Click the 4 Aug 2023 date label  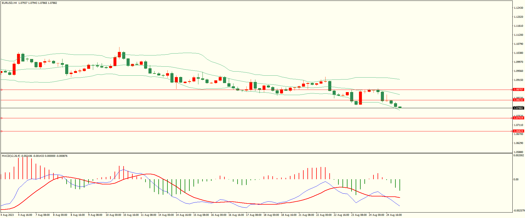click(x=7, y=215)
